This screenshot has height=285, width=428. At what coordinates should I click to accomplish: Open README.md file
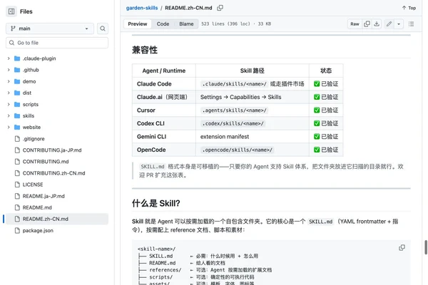pyautogui.click(x=37, y=207)
